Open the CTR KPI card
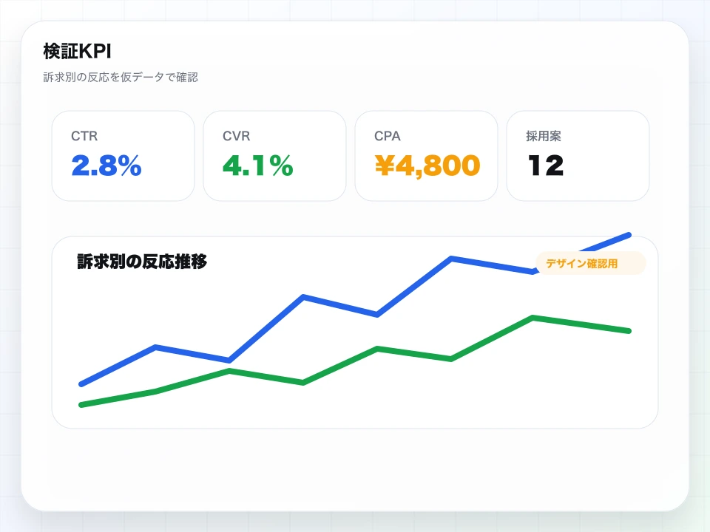This screenshot has width=710, height=532. coord(124,156)
